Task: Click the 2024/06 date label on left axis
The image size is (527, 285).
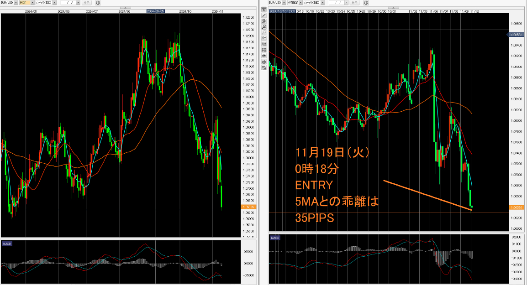Action: pyautogui.click(x=63, y=11)
